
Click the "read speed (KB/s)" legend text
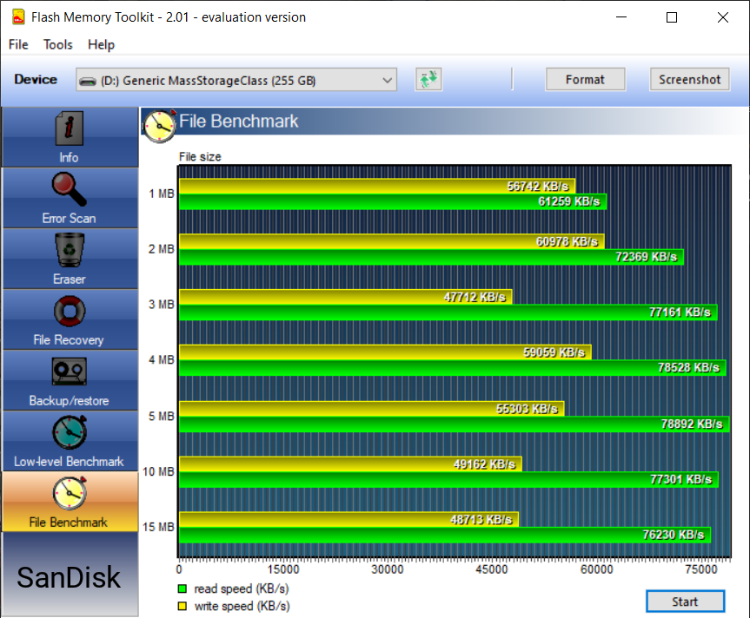coord(242,588)
